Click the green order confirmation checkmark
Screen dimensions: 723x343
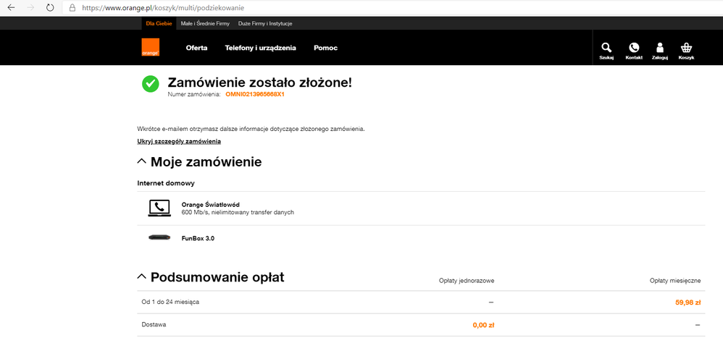151,84
